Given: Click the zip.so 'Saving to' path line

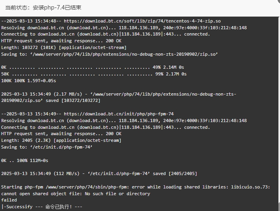Looking at the screenshot, I should tap(109, 54).
